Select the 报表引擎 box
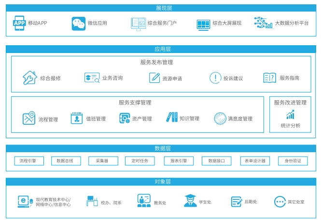Viewport: 321px width, 223px height. click(179, 161)
